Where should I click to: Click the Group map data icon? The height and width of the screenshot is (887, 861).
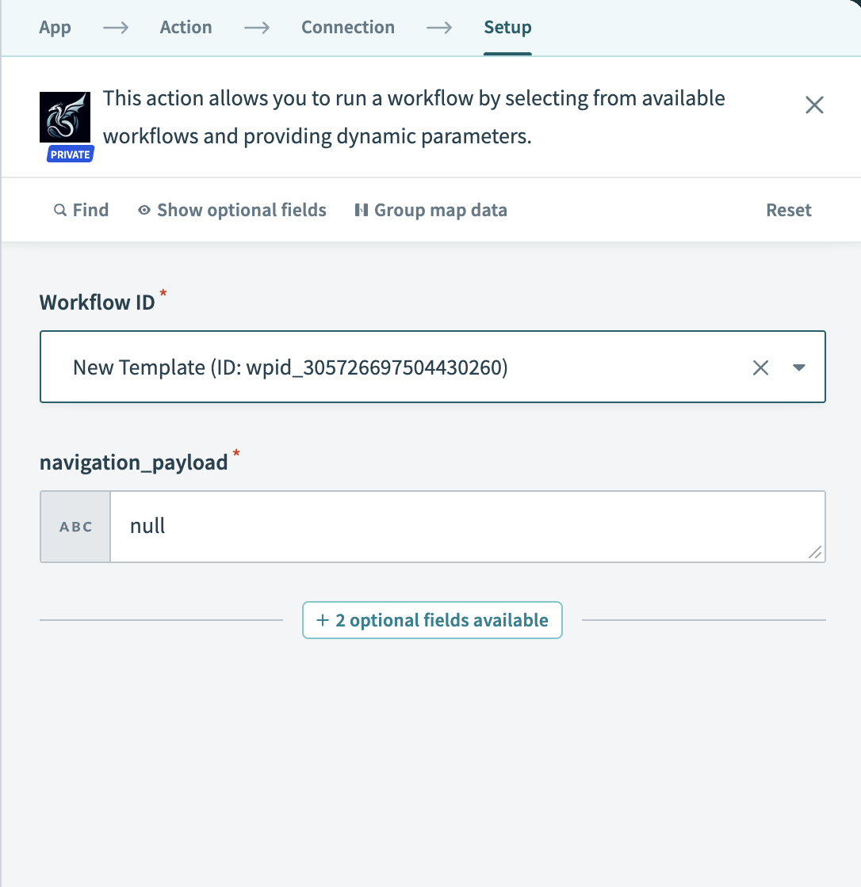pos(362,211)
